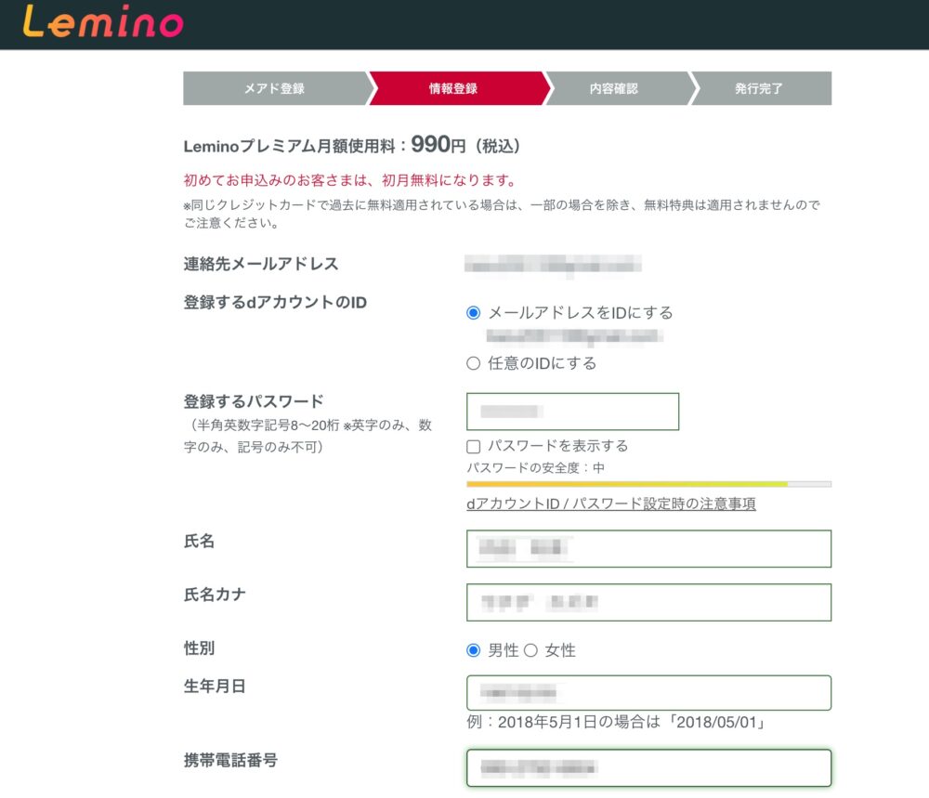Click the password strength meter bar
Viewport: 929px width, 798px height.
(648, 484)
